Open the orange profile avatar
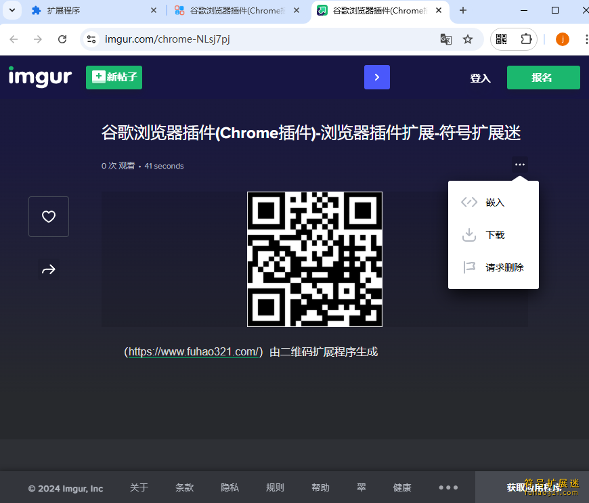 click(x=563, y=39)
